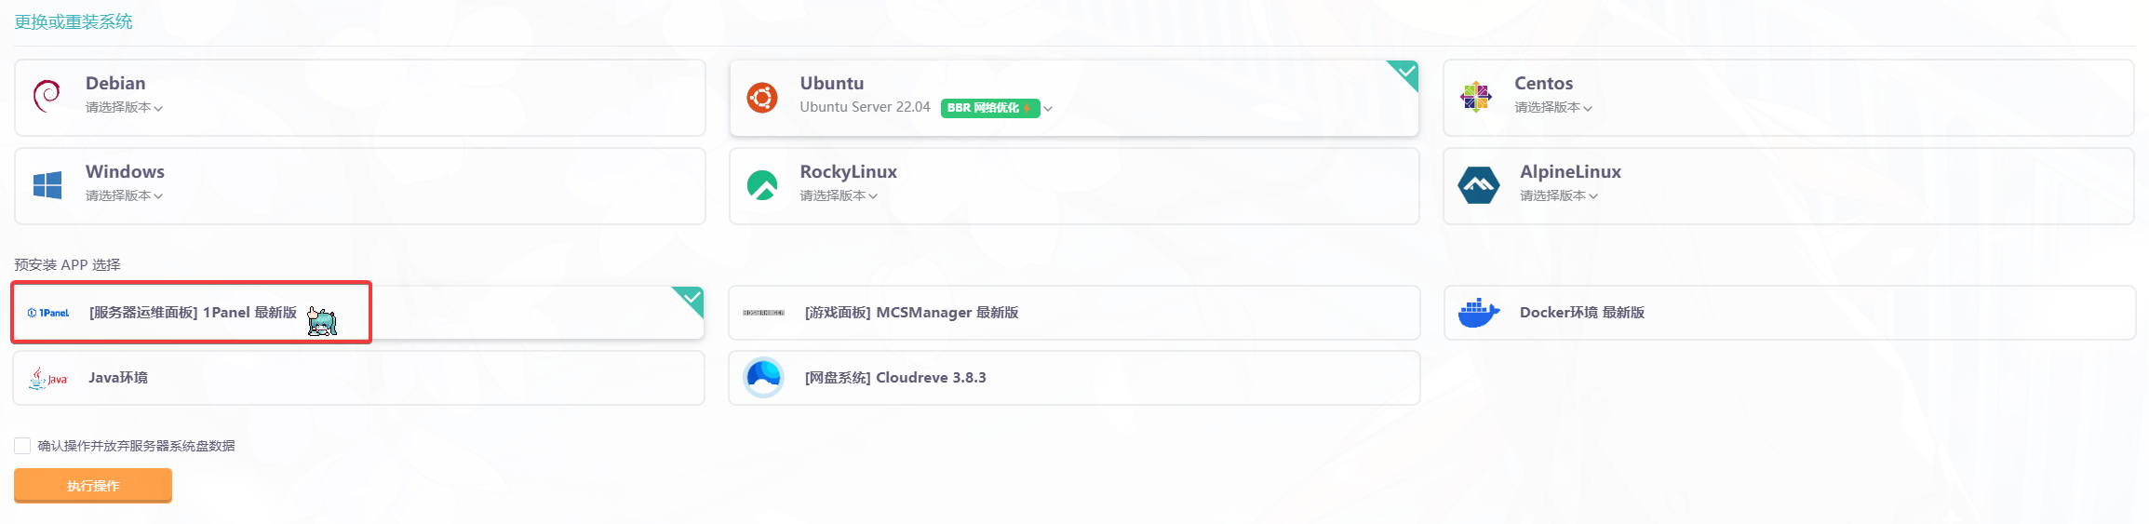Image resolution: width=2149 pixels, height=524 pixels.
Task: Click the Java coffee cup icon
Action: pos(48,378)
